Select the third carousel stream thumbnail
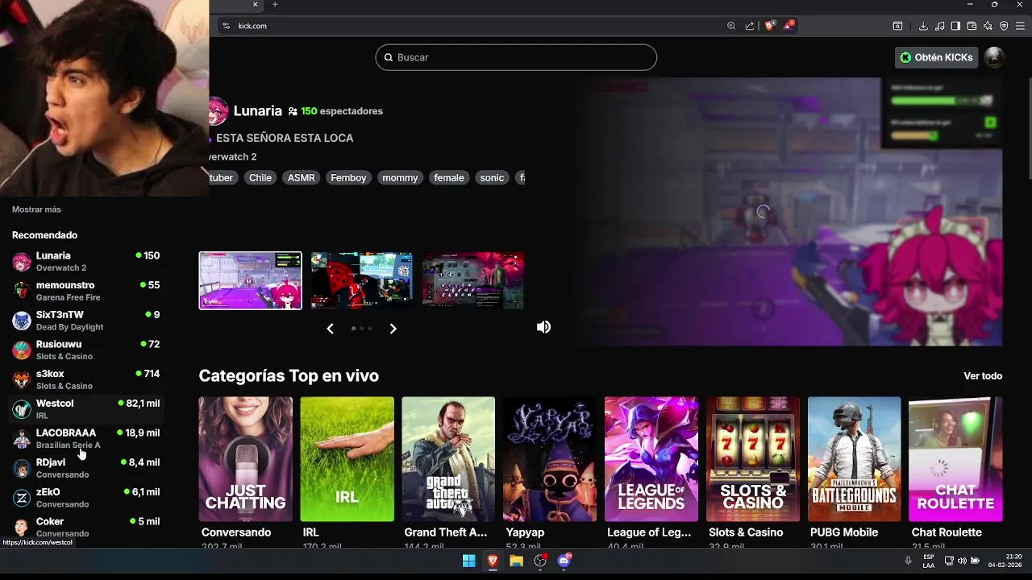Image resolution: width=1032 pixels, height=580 pixels. (x=473, y=280)
